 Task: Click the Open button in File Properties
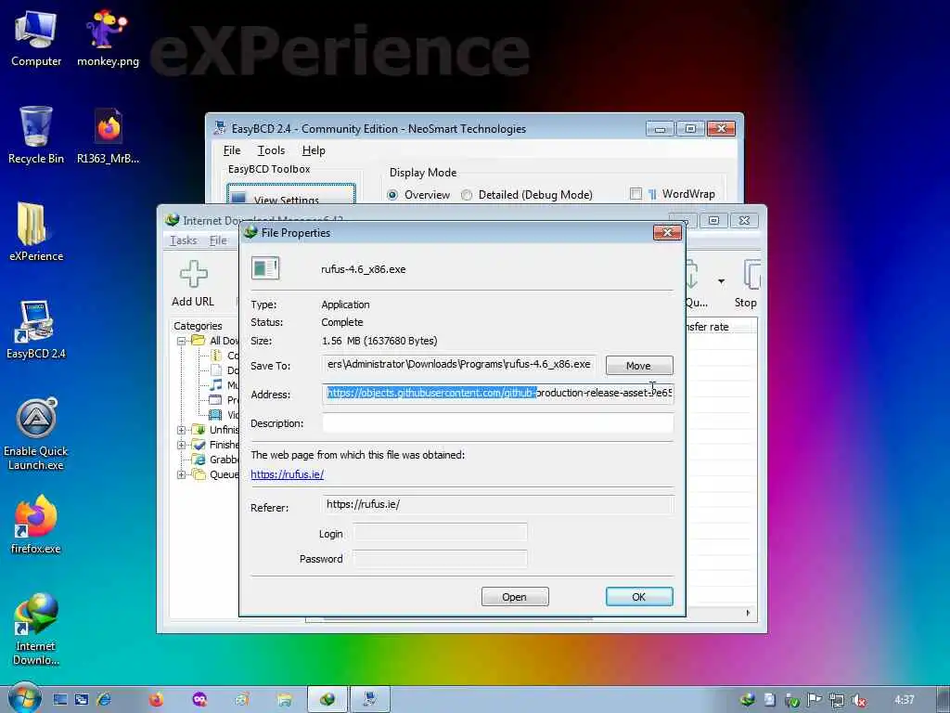[x=515, y=597]
